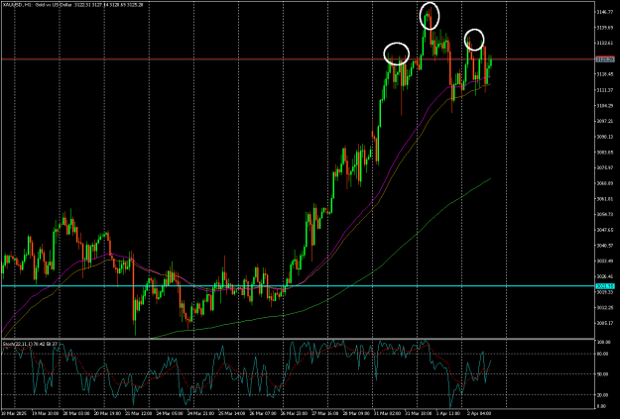620x419 pixels.
Task: Click the 27 Mar 16:00 time label
Action: 324,413
